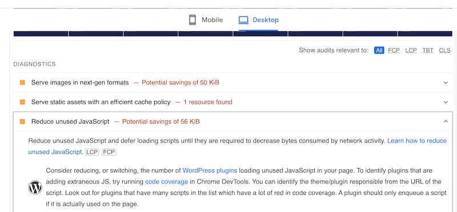Image resolution: width=457 pixels, height=212 pixels.
Task: Click Potential savings of 56 KiB text
Action: coord(161,121)
